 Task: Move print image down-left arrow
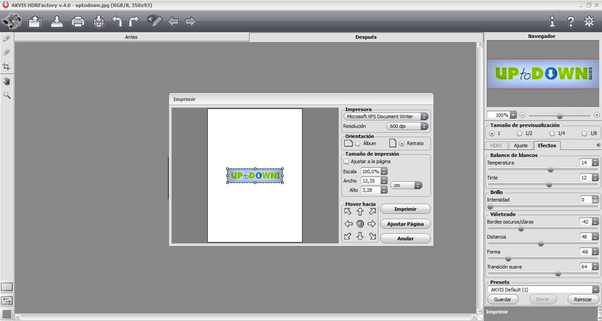click(348, 236)
